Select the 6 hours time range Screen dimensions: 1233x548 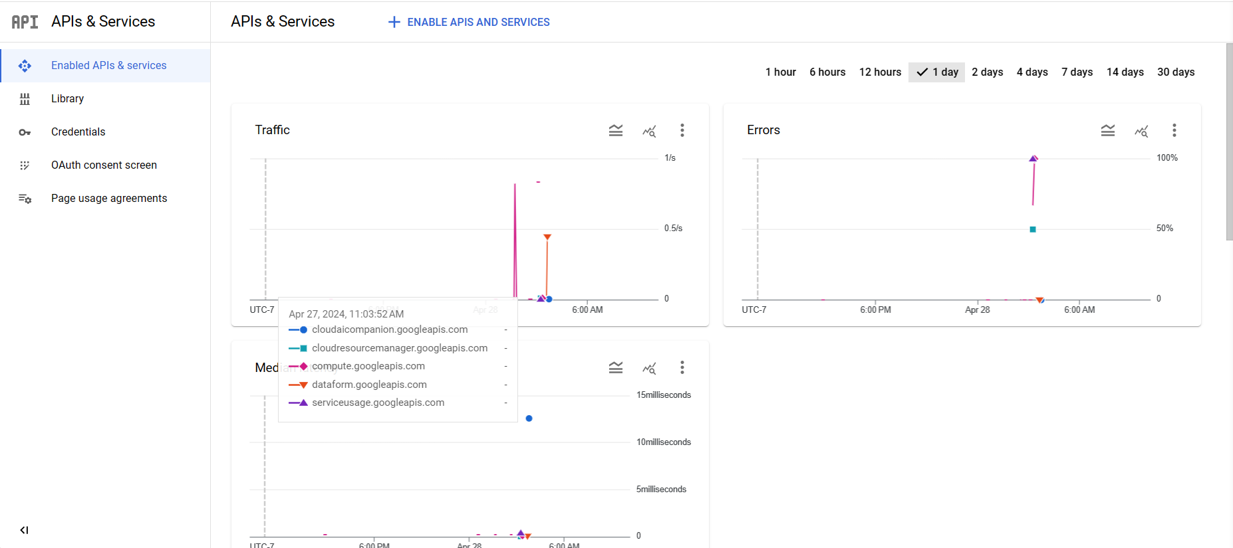pos(827,72)
